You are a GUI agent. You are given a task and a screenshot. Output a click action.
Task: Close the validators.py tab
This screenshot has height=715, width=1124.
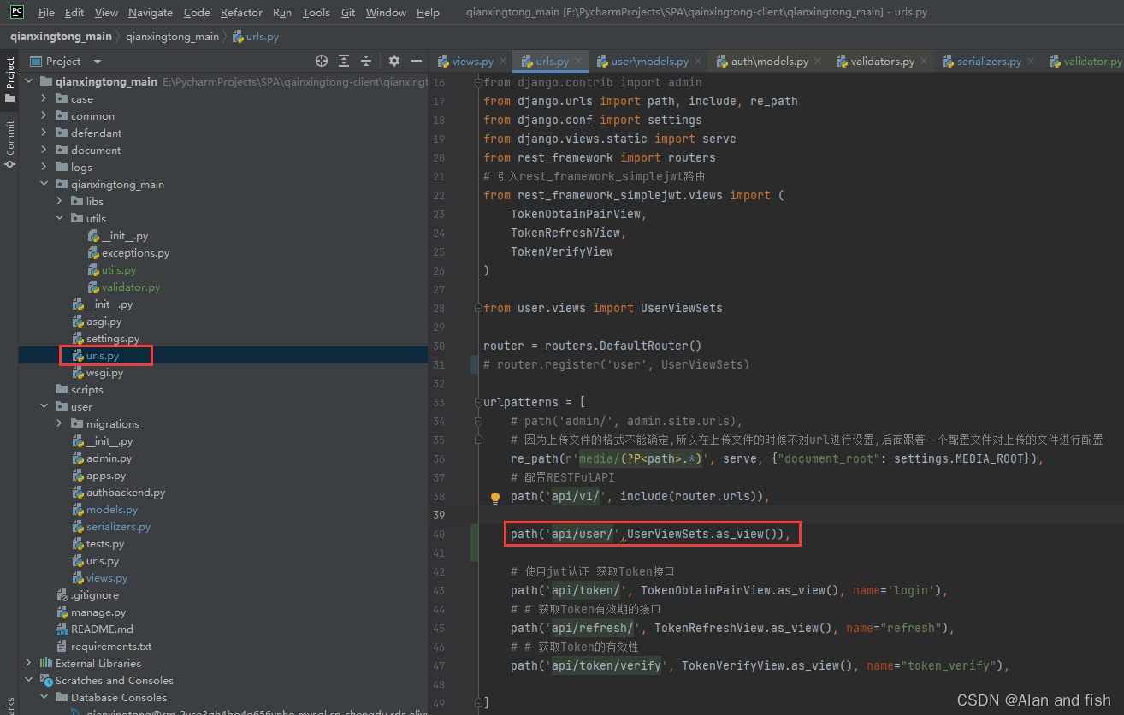[x=924, y=62]
